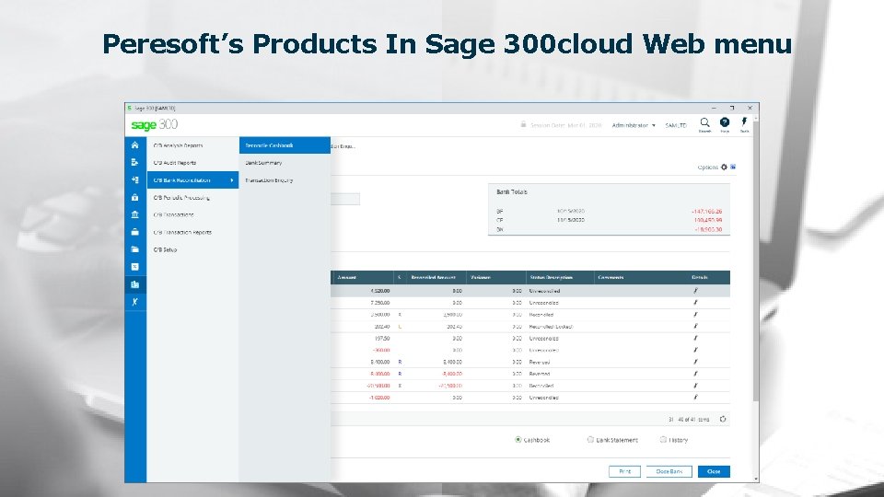The image size is (884, 497).
Task: Click the -147,166.26 bank total value
Action: pos(706,212)
